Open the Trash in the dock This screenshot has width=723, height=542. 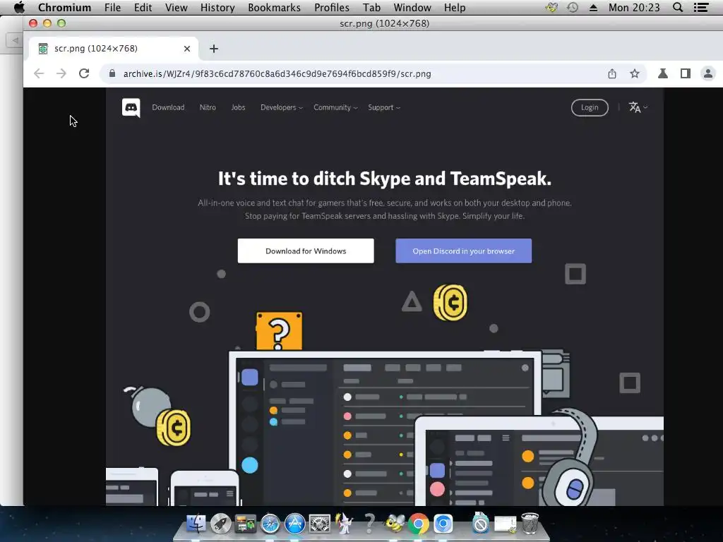[530, 524]
